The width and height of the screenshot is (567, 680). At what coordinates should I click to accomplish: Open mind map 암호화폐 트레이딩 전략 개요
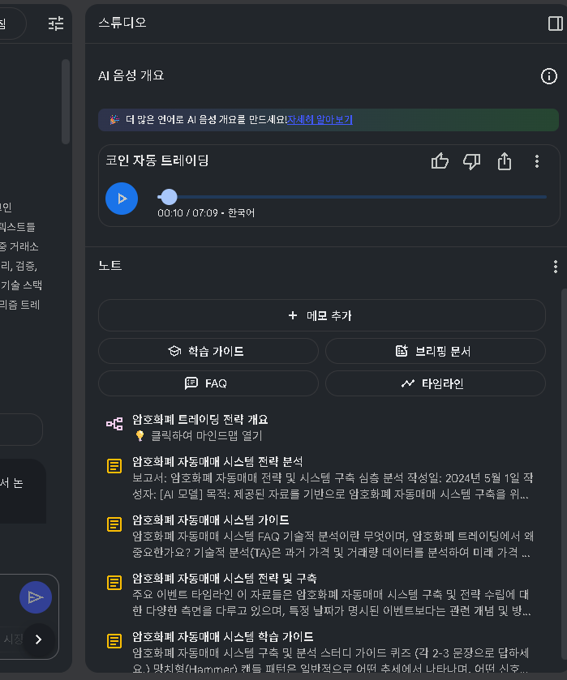coord(200,419)
